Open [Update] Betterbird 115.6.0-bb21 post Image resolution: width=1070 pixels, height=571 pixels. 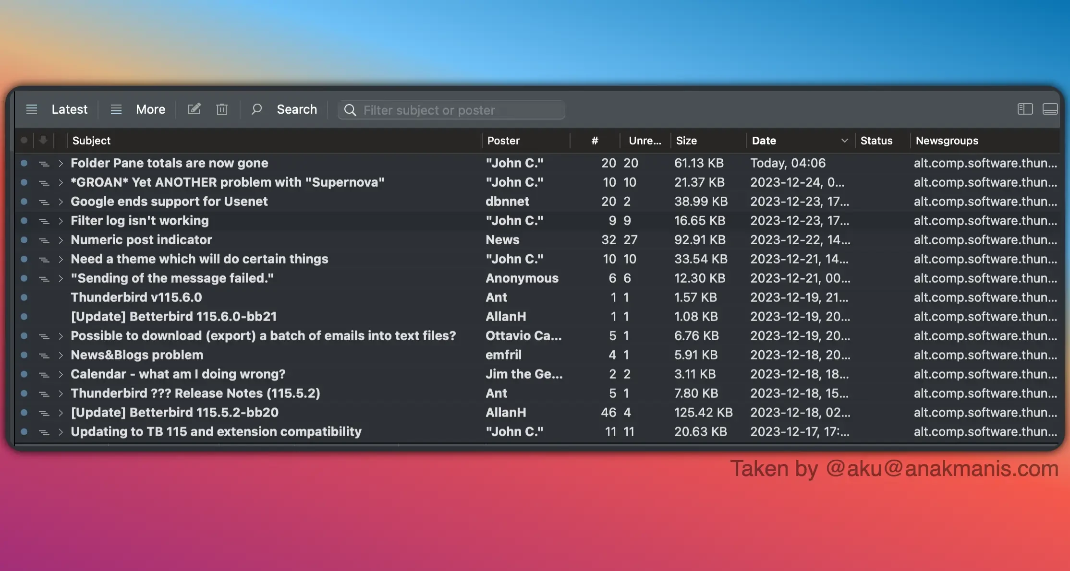[174, 317]
